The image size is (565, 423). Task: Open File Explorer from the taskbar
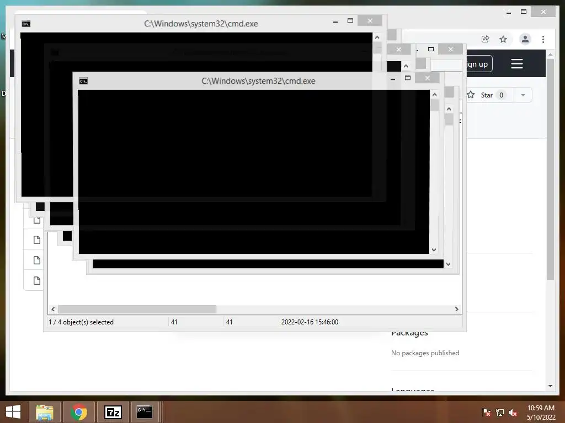(45, 412)
